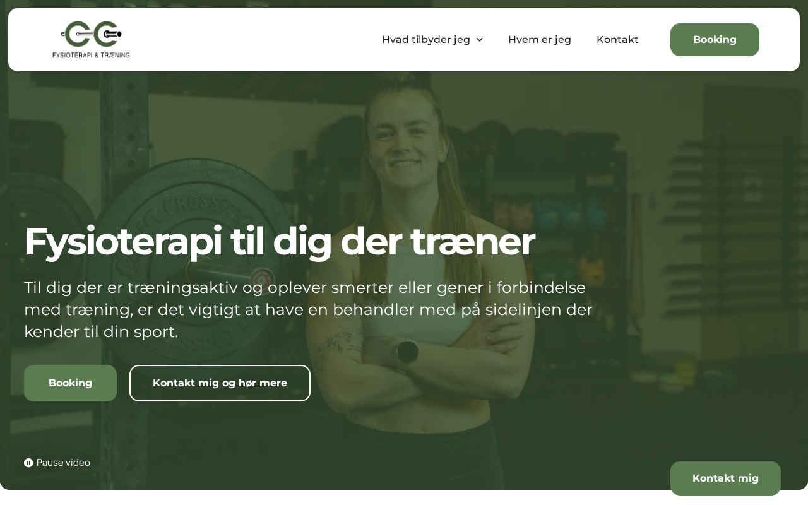This screenshot has width=808, height=505.
Task: Click empty white space in the navigation bar
Action: [252, 40]
